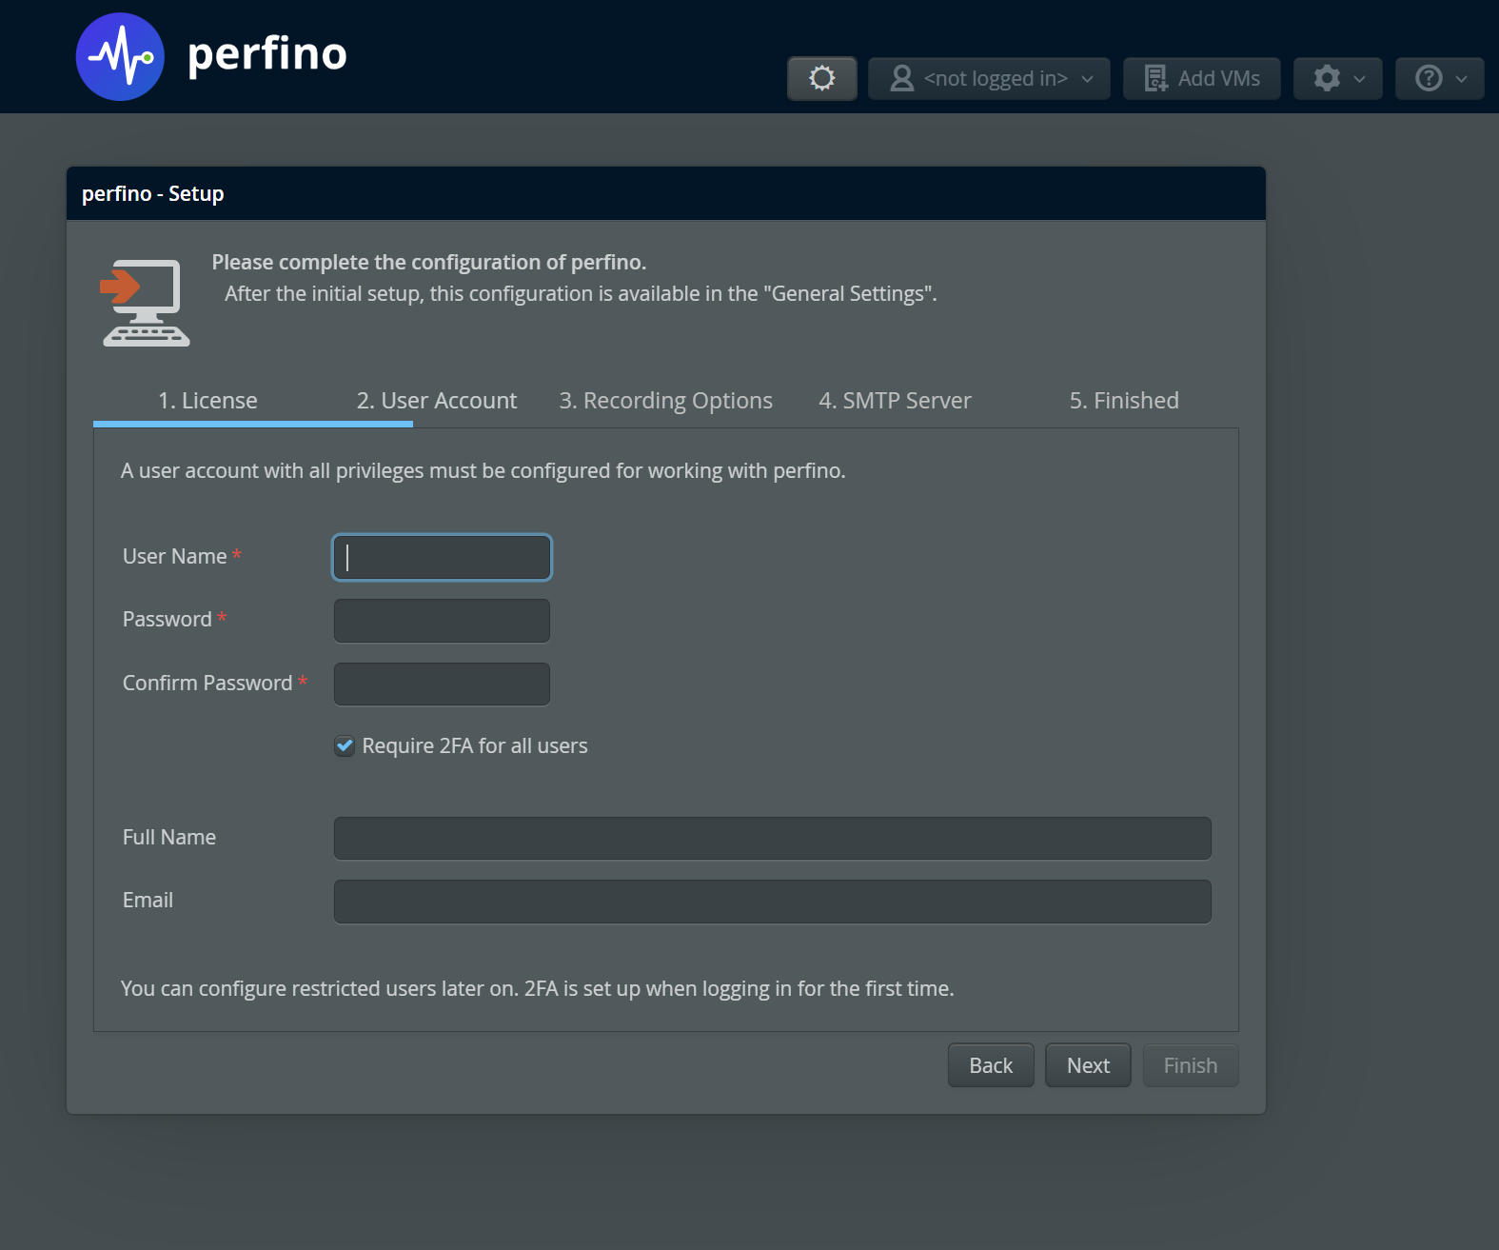1499x1250 pixels.
Task: Focus the User Name input field
Action: 442,558
